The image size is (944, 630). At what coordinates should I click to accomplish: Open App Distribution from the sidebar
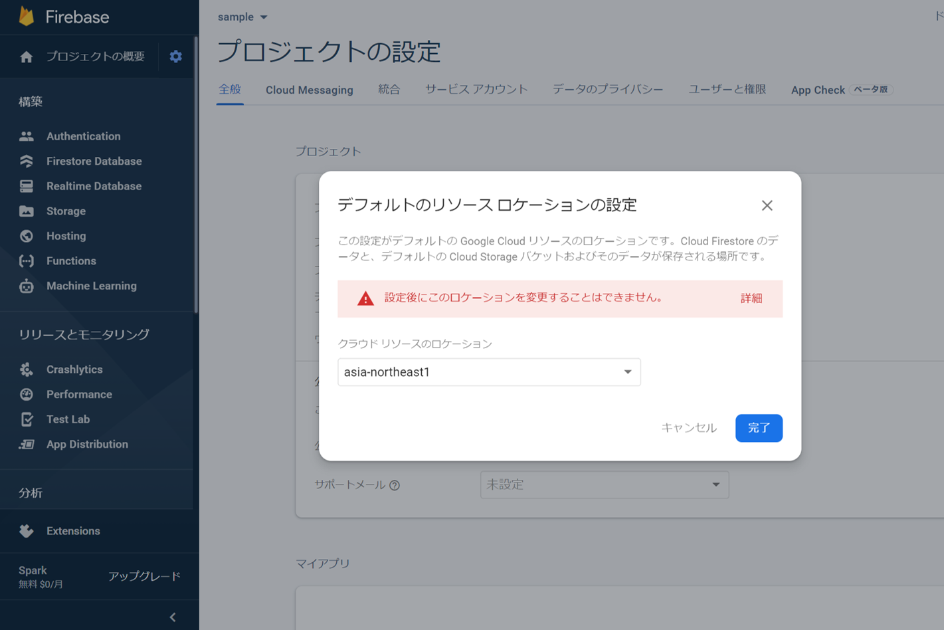click(87, 444)
